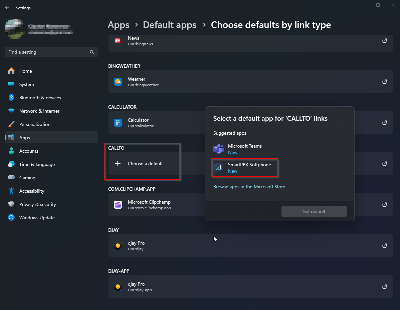Click the Home house icon

11,71
